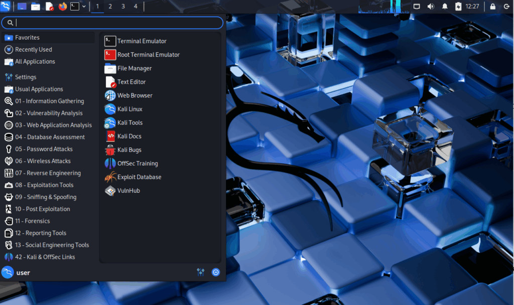514x305 pixels.
Task: Switch to workspace 1
Action: tap(97, 6)
